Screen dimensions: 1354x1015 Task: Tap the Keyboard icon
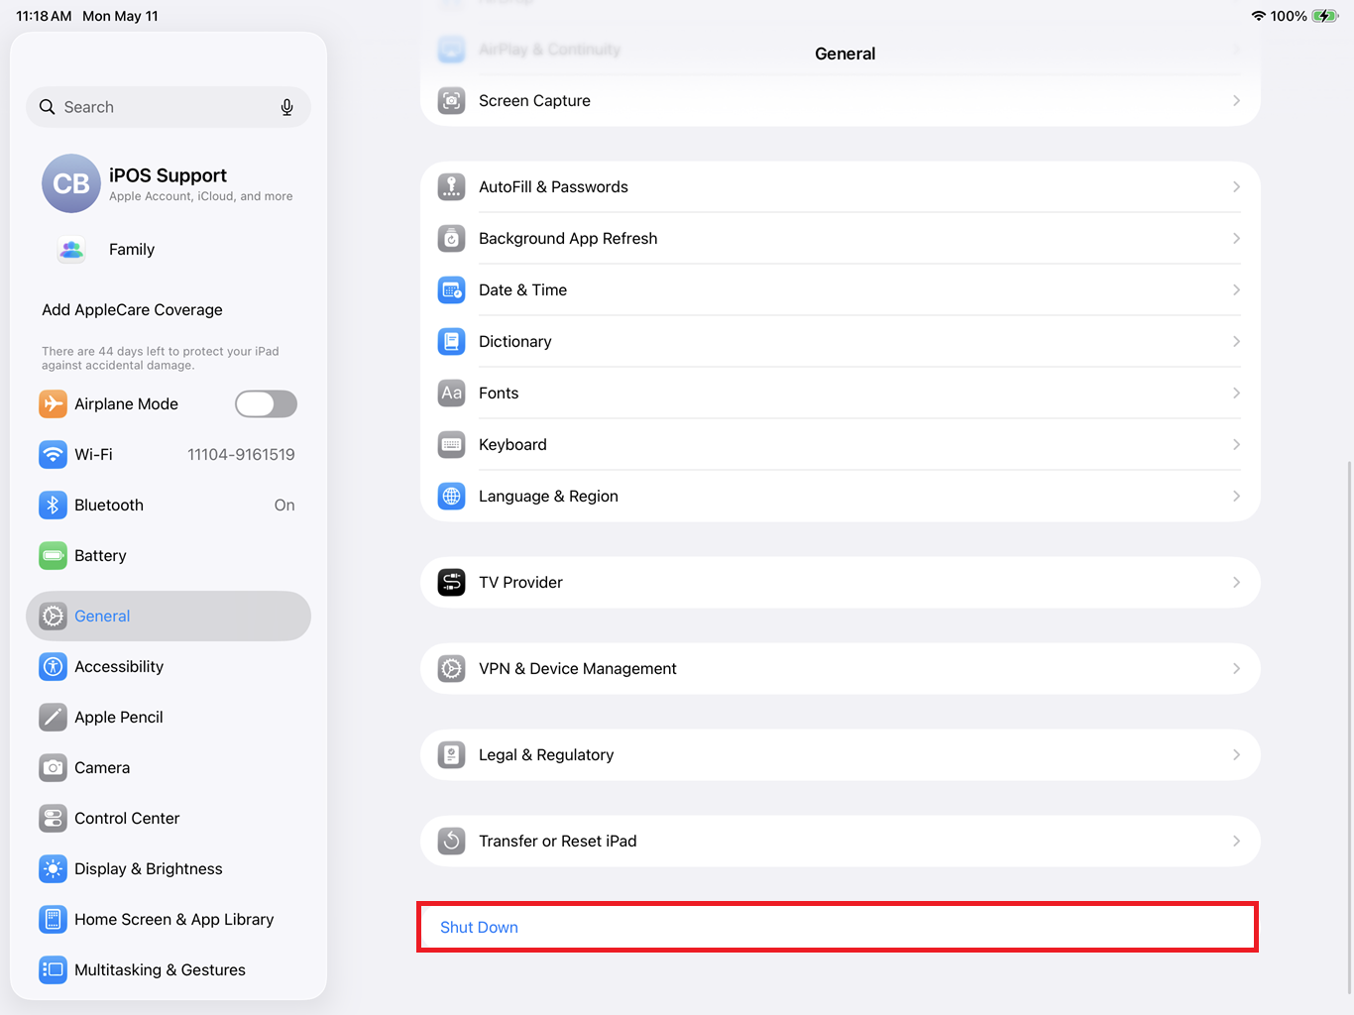click(x=452, y=445)
